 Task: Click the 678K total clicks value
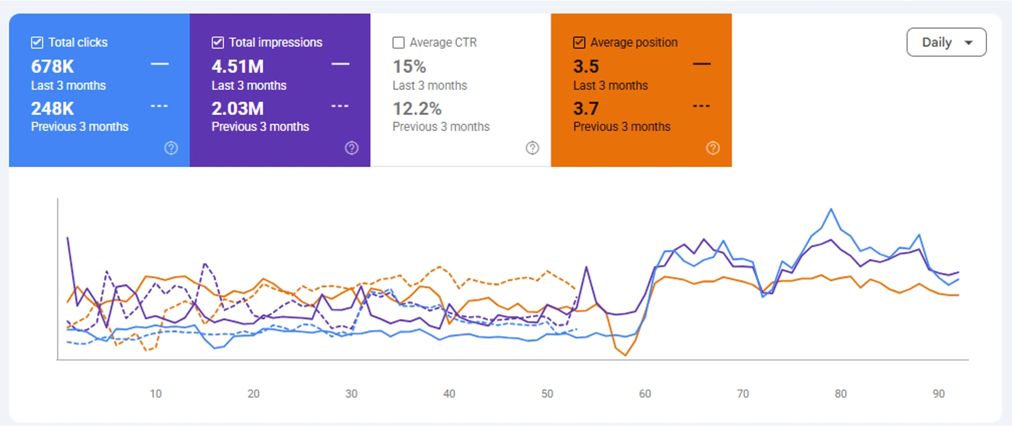pyautogui.click(x=53, y=67)
